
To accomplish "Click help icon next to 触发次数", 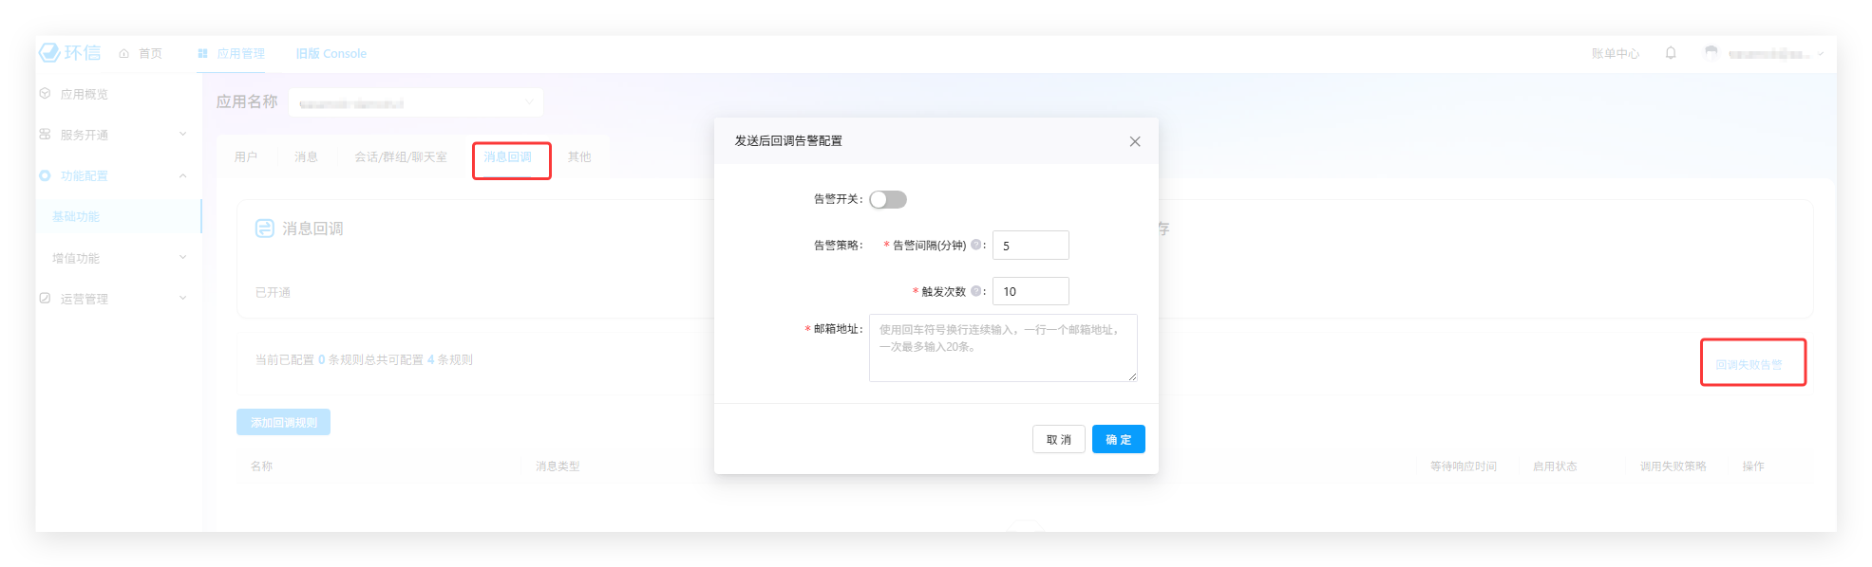I will pyautogui.click(x=975, y=291).
